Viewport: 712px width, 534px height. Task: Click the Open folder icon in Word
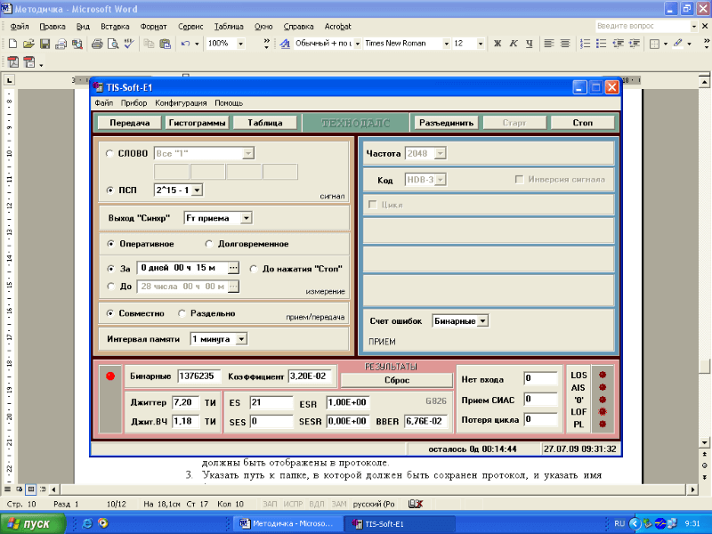[28, 44]
